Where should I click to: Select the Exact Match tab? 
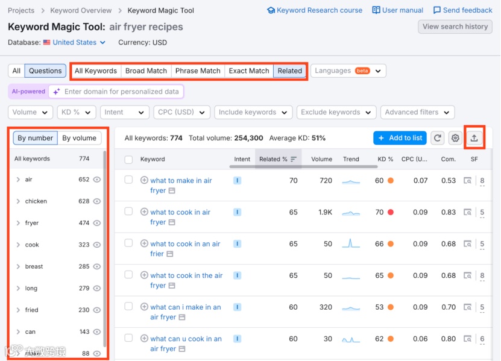(x=248, y=71)
